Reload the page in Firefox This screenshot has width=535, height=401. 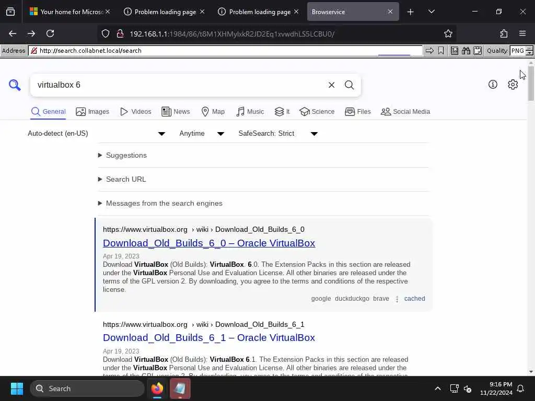[50, 33]
